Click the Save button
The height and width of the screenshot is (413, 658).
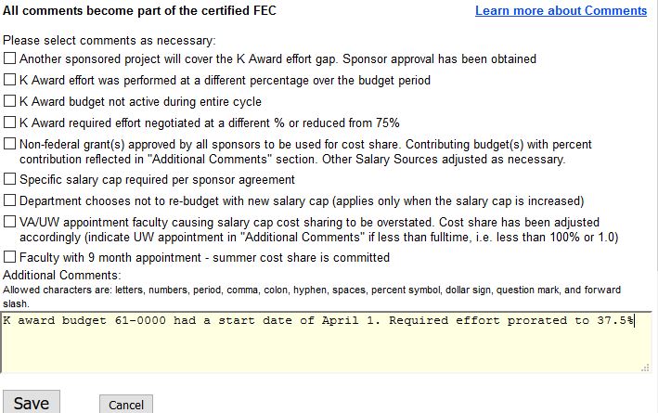pyautogui.click(x=32, y=403)
